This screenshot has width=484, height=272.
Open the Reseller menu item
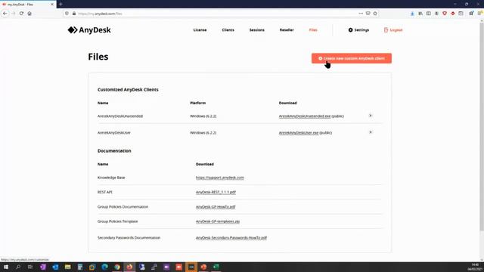(x=287, y=30)
